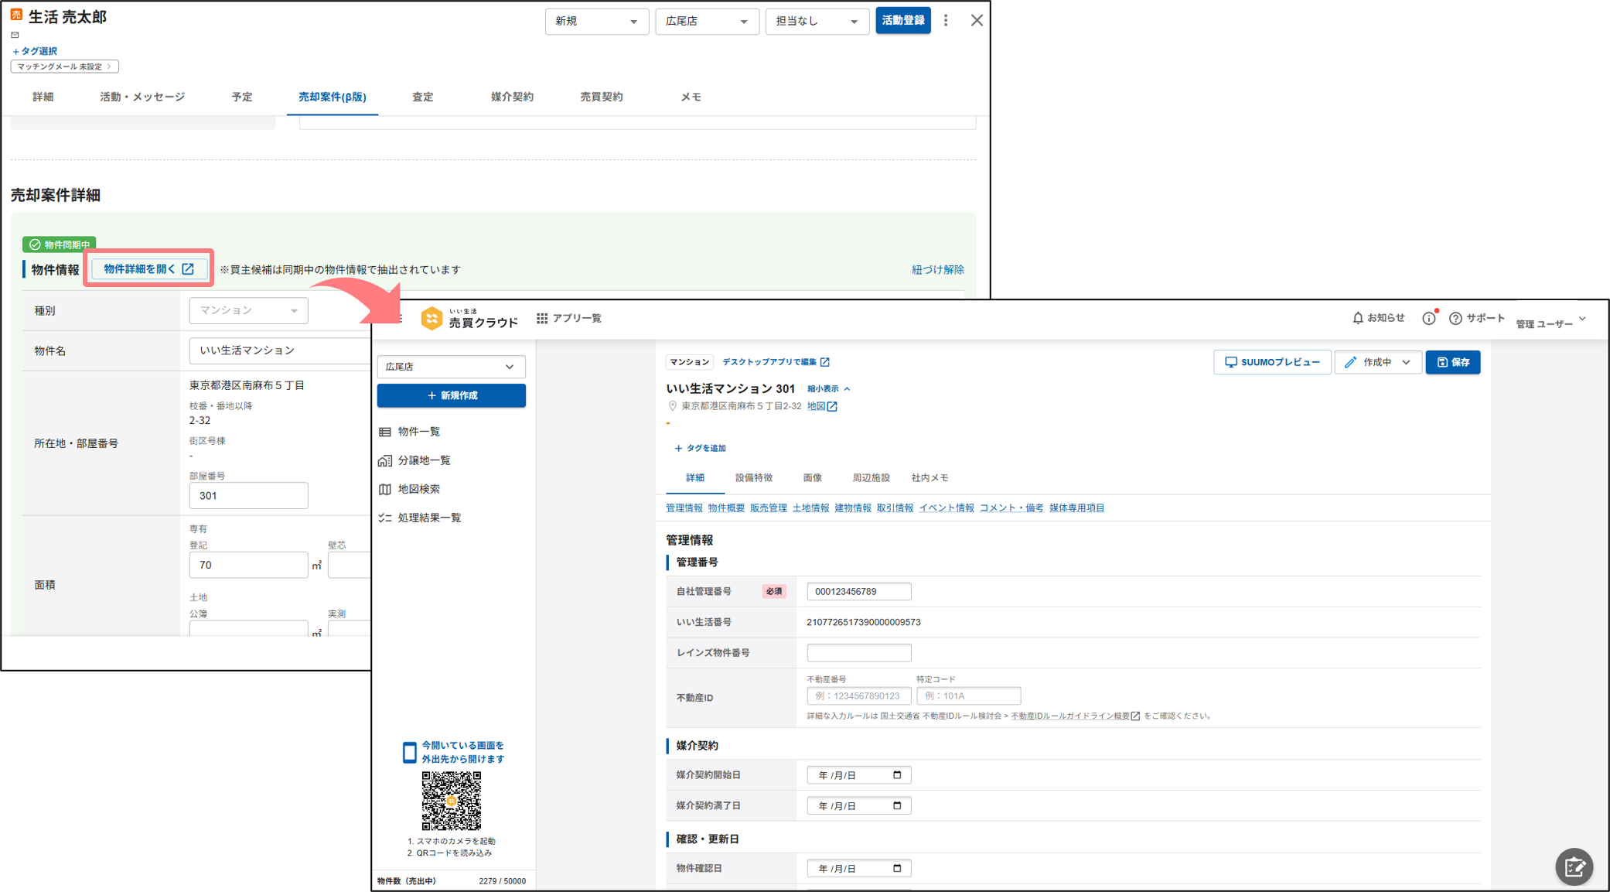
Task: Switch to 設備特徴 tab
Action: click(753, 478)
